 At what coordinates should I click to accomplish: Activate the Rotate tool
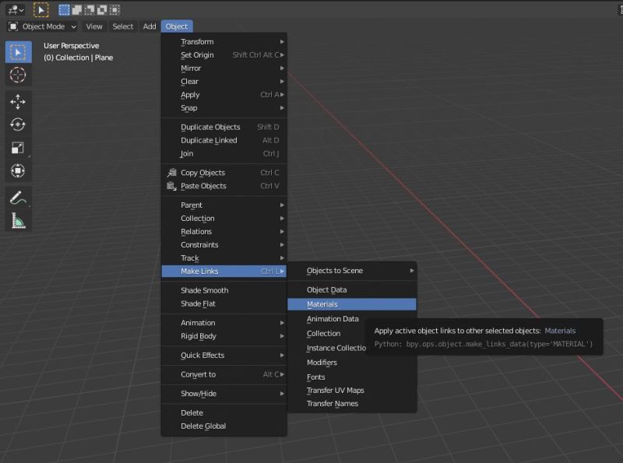(19, 123)
